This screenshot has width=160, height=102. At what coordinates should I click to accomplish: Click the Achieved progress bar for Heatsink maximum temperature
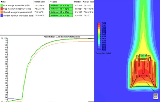point(61,15)
